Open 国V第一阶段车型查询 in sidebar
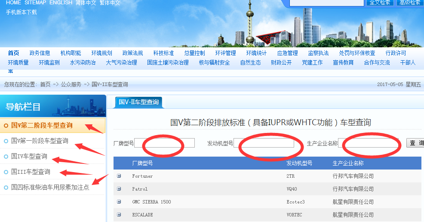The width and height of the screenshot is (424, 222). coord(40,141)
